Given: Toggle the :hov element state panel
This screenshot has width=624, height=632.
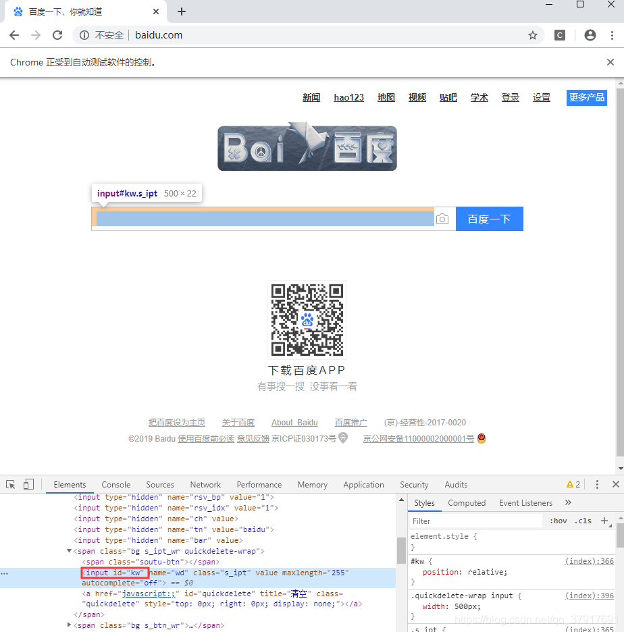Looking at the screenshot, I should [x=558, y=521].
